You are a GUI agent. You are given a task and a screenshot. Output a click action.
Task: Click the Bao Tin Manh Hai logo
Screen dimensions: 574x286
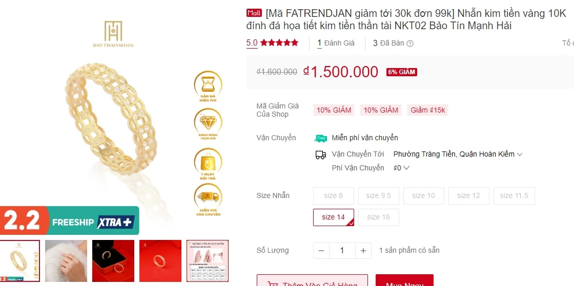tap(113, 34)
